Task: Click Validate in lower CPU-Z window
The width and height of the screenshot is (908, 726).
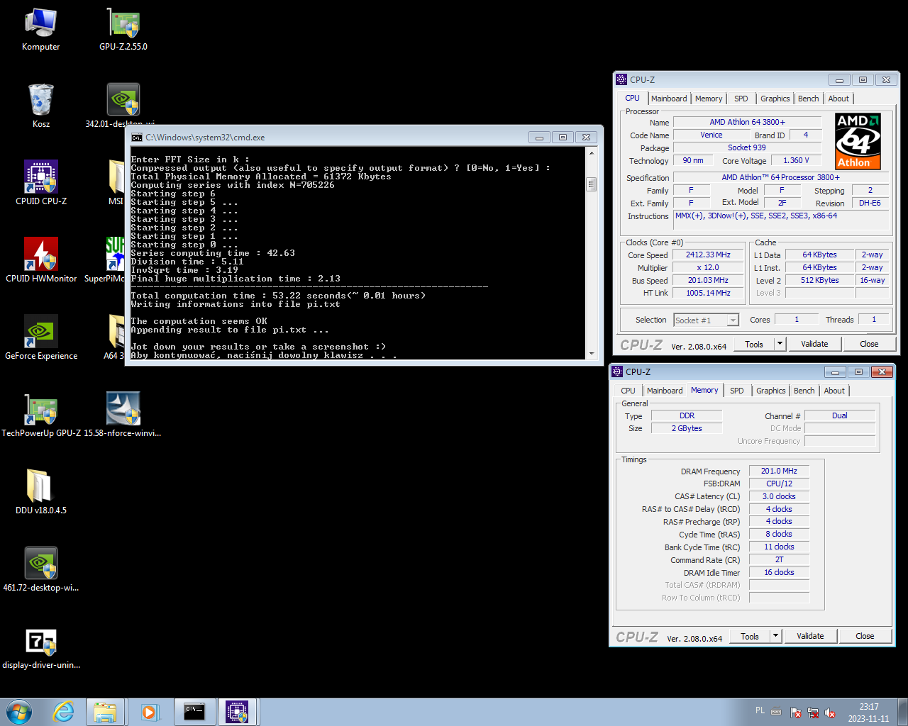Action: coord(810,636)
